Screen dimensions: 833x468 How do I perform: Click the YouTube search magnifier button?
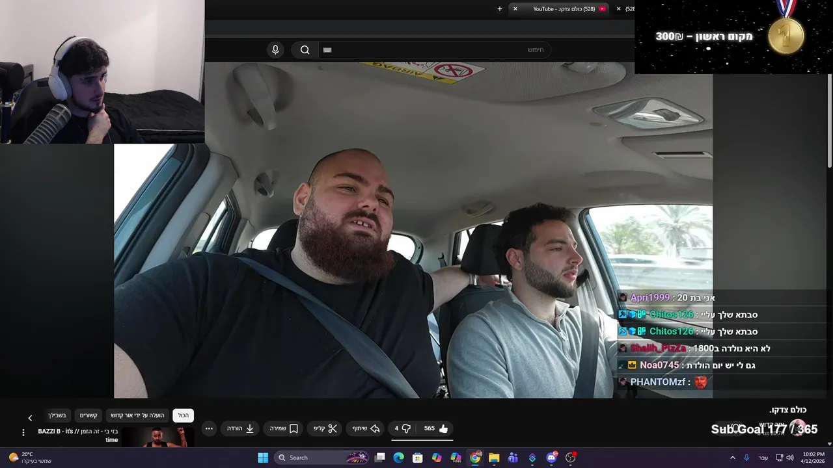305,50
